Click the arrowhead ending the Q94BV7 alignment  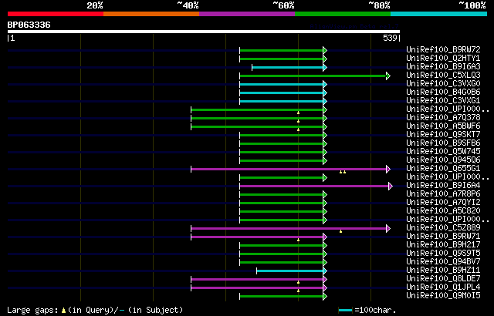coord(325,263)
